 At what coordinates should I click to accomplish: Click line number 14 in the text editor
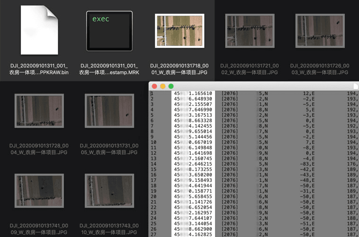point(153,164)
